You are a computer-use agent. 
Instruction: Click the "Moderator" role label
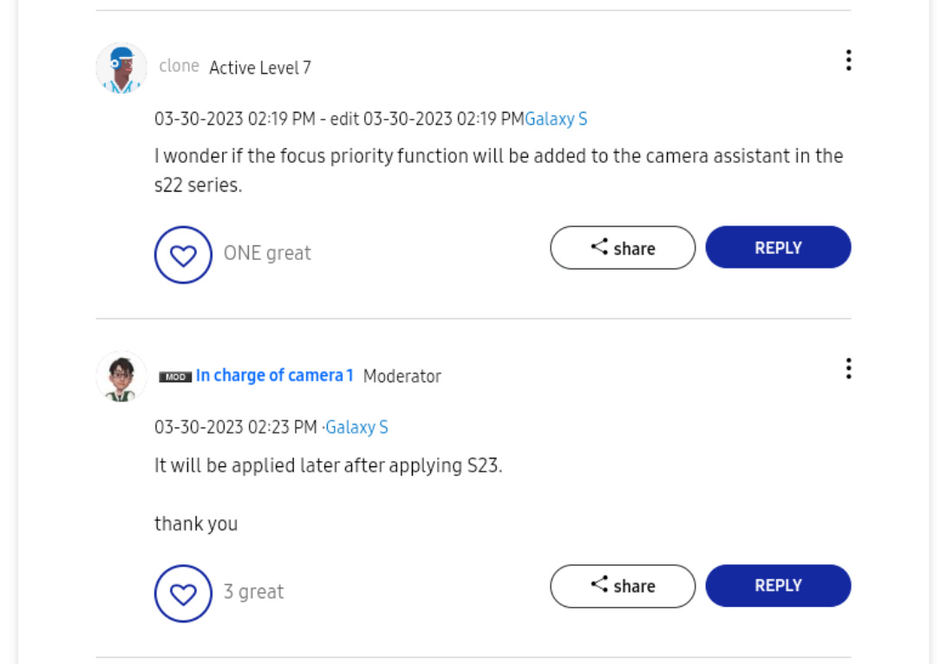(x=402, y=376)
